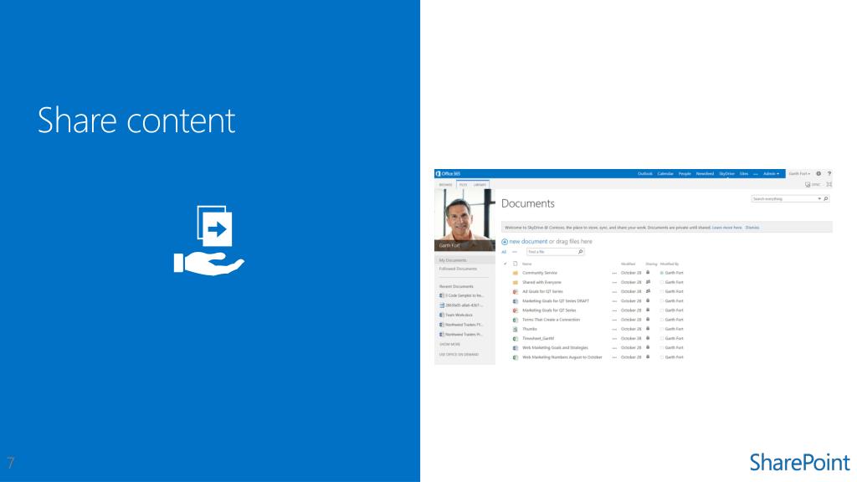Select the All view link
The image size is (857, 482).
504,252
